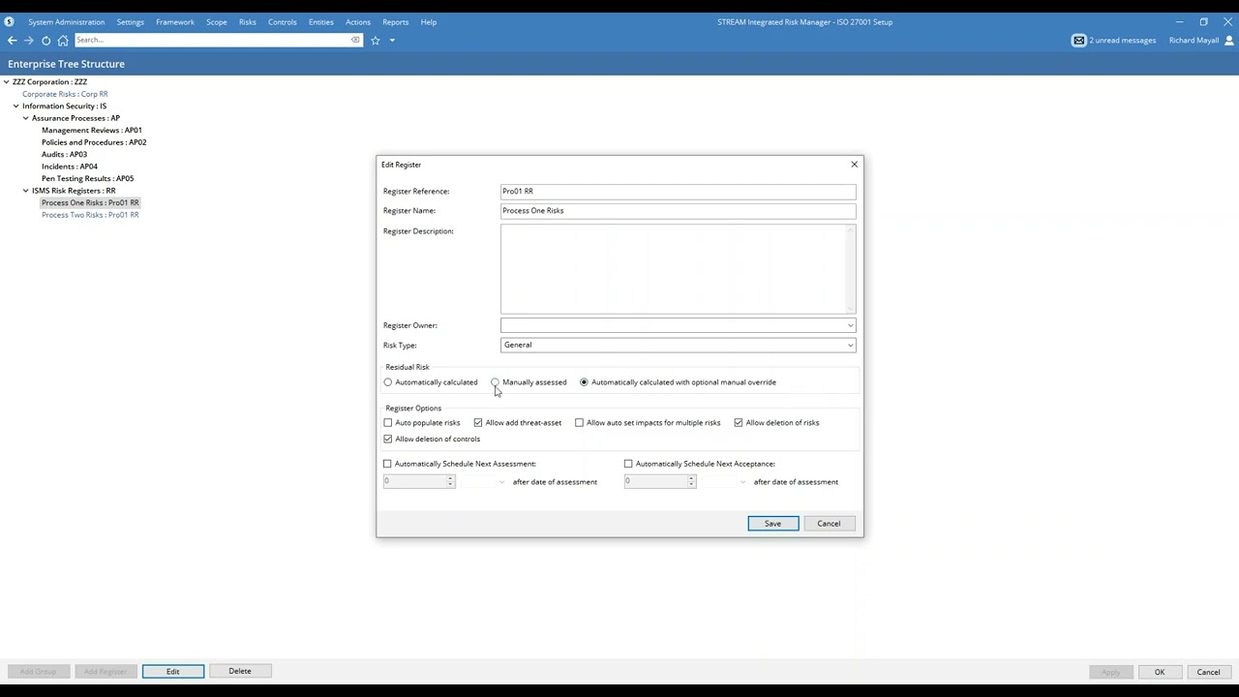The image size is (1239, 697).
Task: Cancel the Edit Register dialog
Action: (829, 524)
